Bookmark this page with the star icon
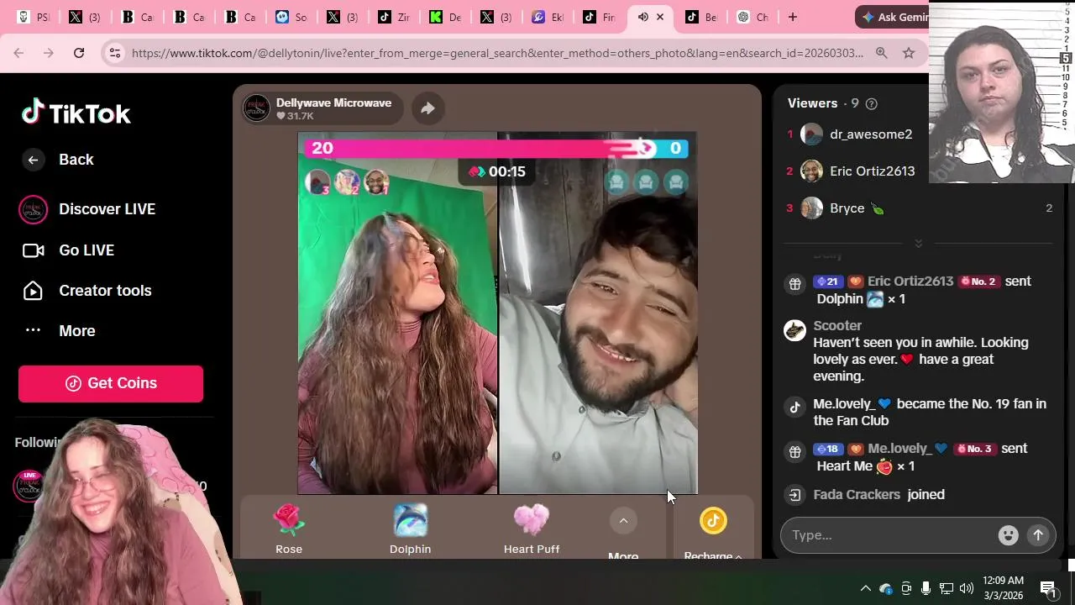The height and width of the screenshot is (605, 1075). pyautogui.click(x=909, y=53)
